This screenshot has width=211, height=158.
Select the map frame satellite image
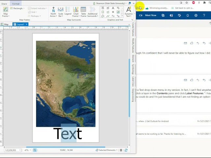(x=66, y=84)
